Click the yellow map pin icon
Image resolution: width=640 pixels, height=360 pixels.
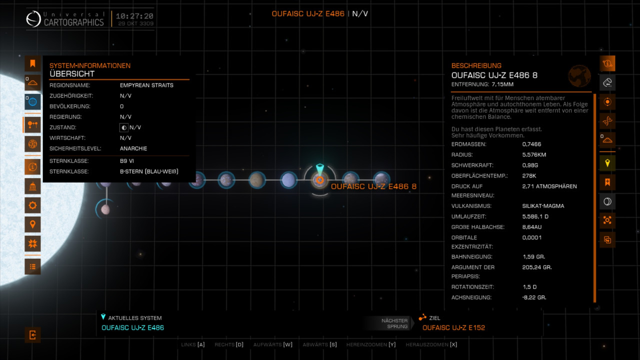pyautogui.click(x=607, y=162)
